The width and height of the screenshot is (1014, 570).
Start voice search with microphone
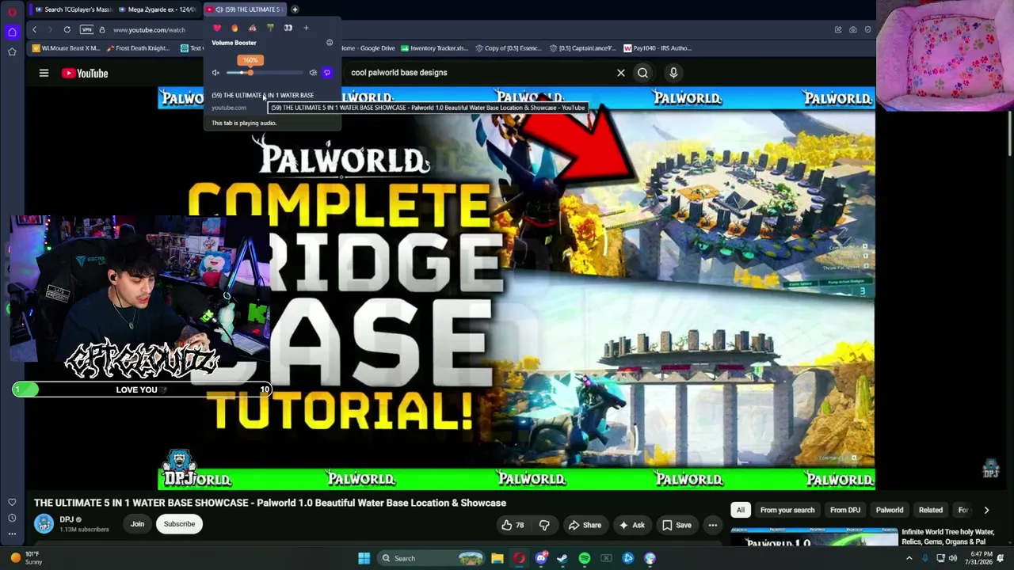point(673,73)
